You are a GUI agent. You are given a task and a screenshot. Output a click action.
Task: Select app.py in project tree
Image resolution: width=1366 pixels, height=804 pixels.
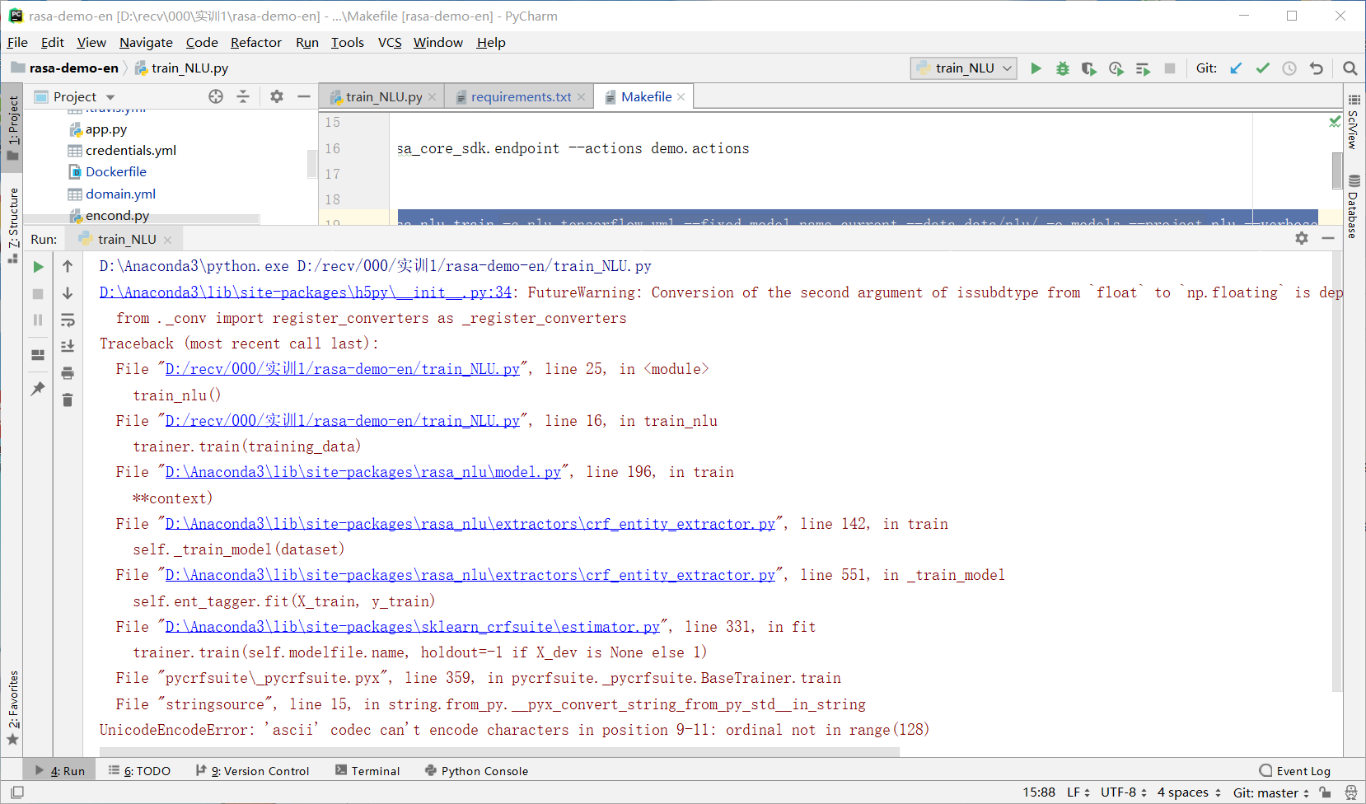pos(105,129)
